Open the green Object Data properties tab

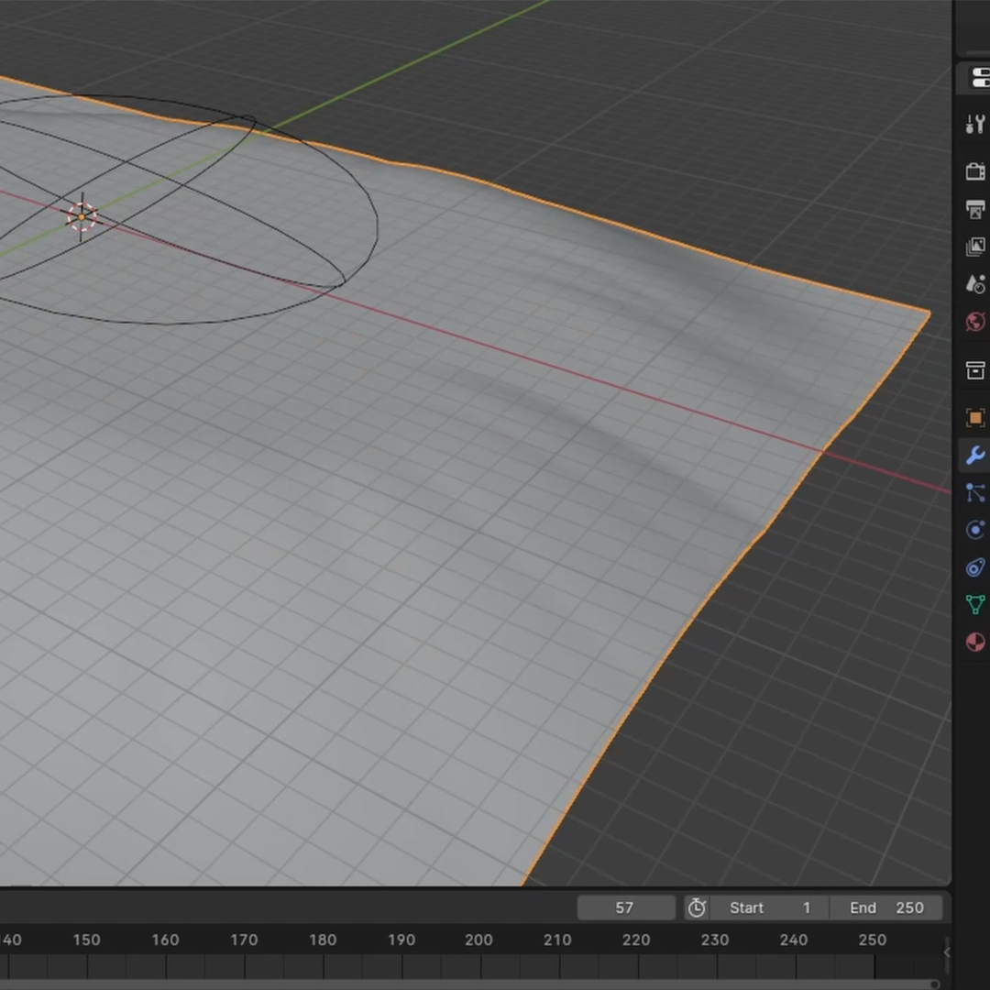[975, 604]
